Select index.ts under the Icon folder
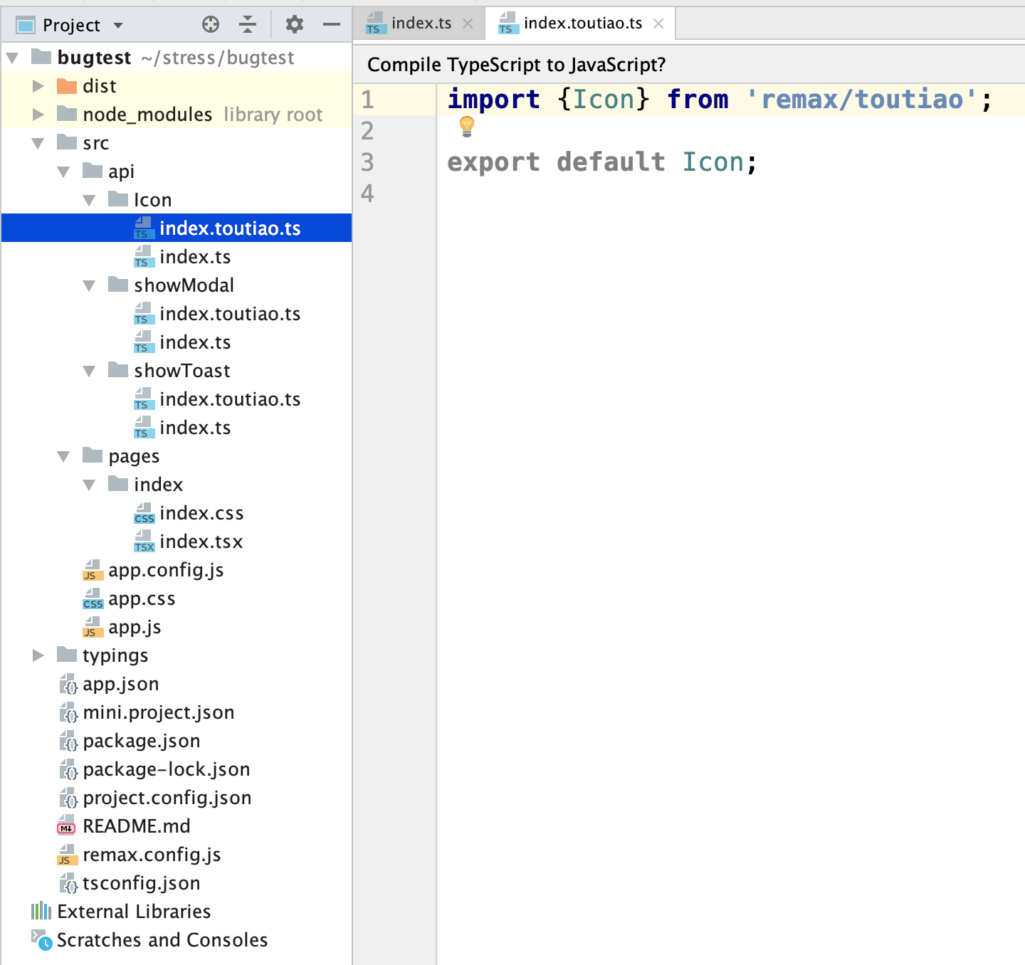The width and height of the screenshot is (1025, 965). [x=195, y=257]
